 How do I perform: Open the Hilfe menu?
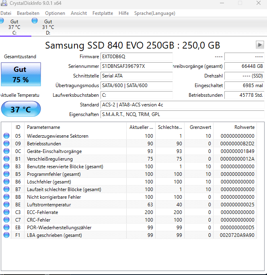[x=124, y=13]
